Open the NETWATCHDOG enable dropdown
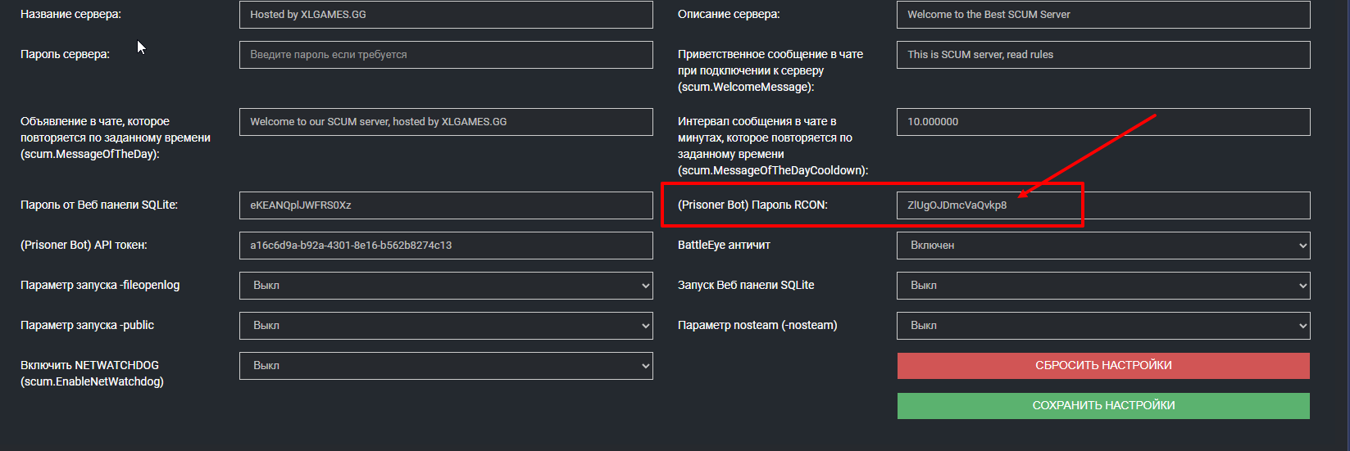 tap(446, 366)
